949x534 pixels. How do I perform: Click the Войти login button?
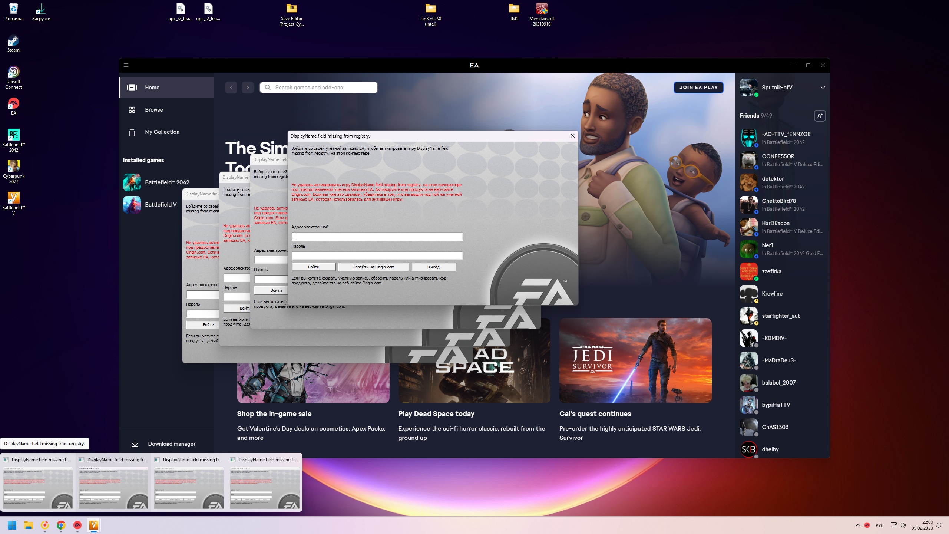pos(314,267)
